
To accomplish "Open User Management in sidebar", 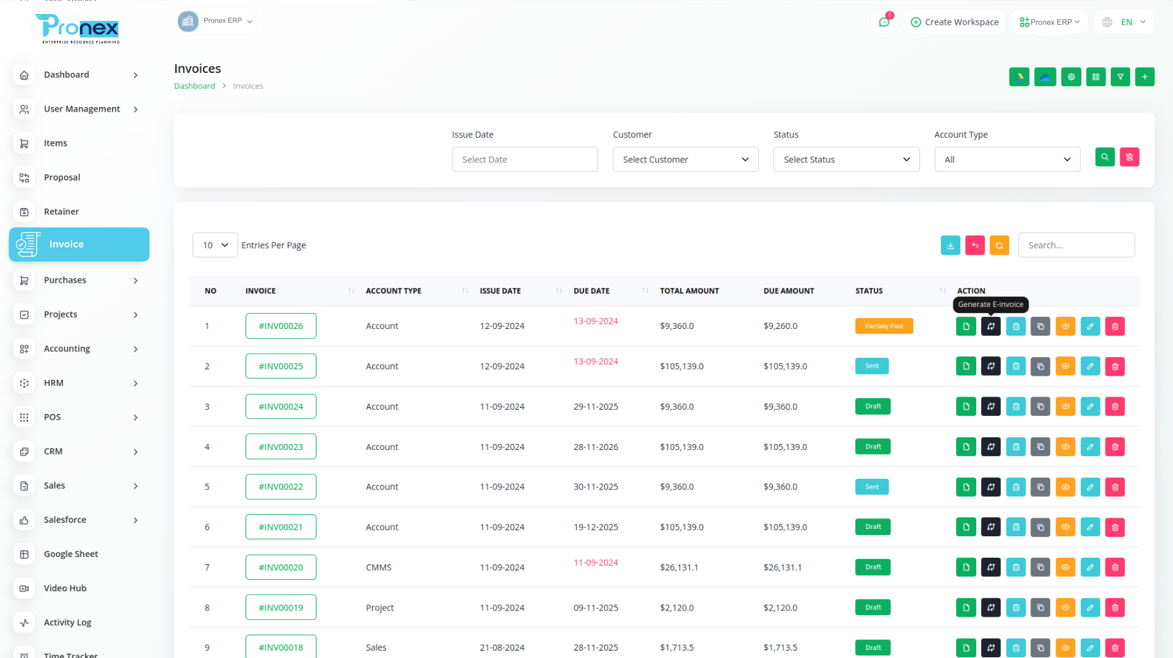I will tap(79, 109).
